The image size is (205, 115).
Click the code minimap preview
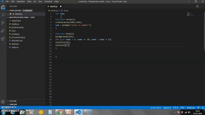[191, 14]
